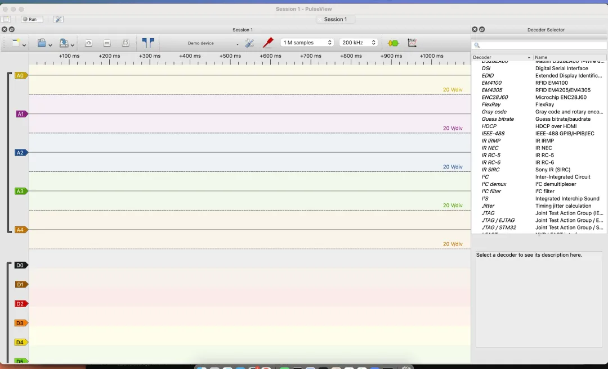The image size is (608, 369).
Task: Click the 20 V/div label on A0
Action: tap(453, 90)
